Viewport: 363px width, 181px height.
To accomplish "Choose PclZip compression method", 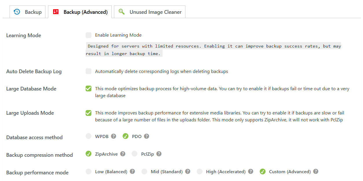I will (x=134, y=154).
